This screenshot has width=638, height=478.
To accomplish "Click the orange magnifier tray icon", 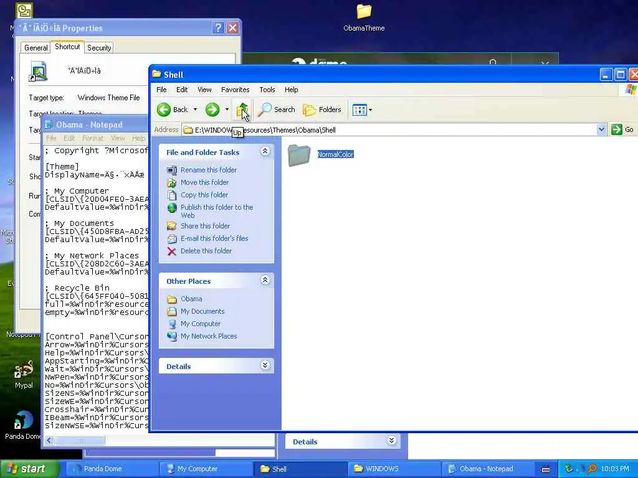I will click(592, 469).
